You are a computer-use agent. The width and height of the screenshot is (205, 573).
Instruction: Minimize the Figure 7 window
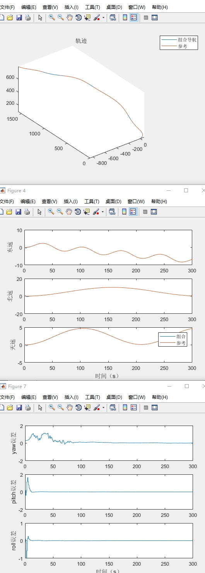tap(169, 386)
